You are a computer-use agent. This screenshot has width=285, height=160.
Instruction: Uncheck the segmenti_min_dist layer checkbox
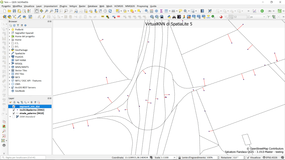tap(14, 106)
